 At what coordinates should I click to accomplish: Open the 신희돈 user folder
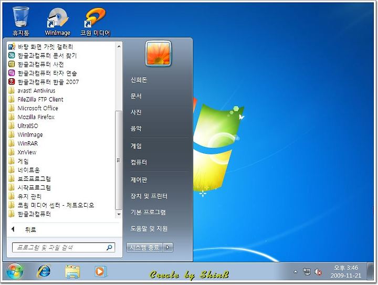(139, 80)
